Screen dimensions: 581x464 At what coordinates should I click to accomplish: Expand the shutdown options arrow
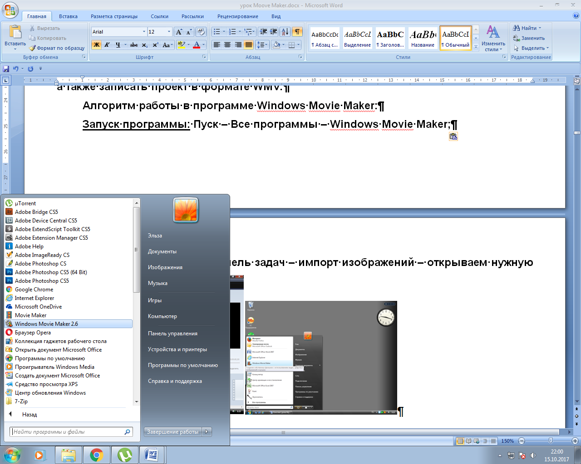coord(207,432)
